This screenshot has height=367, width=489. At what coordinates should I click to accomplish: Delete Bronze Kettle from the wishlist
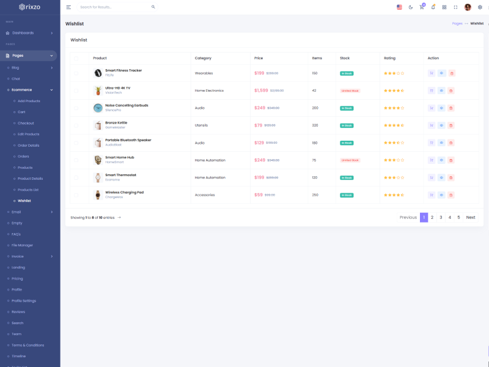coord(452,125)
